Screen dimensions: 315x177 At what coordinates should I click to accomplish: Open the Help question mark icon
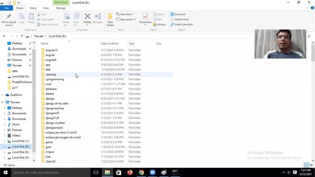point(313,8)
